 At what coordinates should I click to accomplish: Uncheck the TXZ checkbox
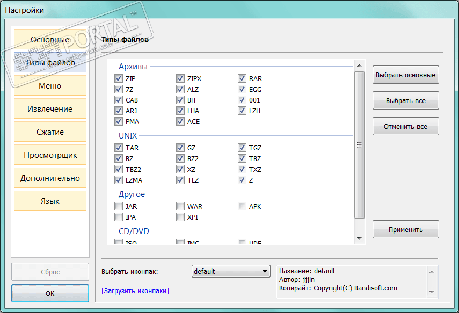click(242, 169)
